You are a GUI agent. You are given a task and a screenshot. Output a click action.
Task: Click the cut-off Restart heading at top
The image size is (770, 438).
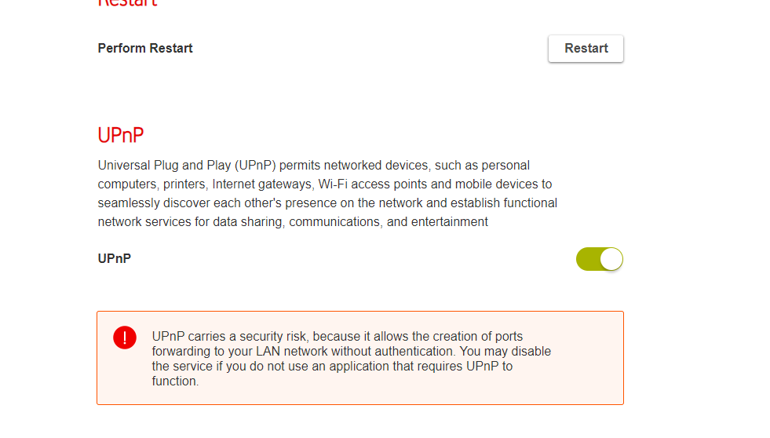pos(127,3)
